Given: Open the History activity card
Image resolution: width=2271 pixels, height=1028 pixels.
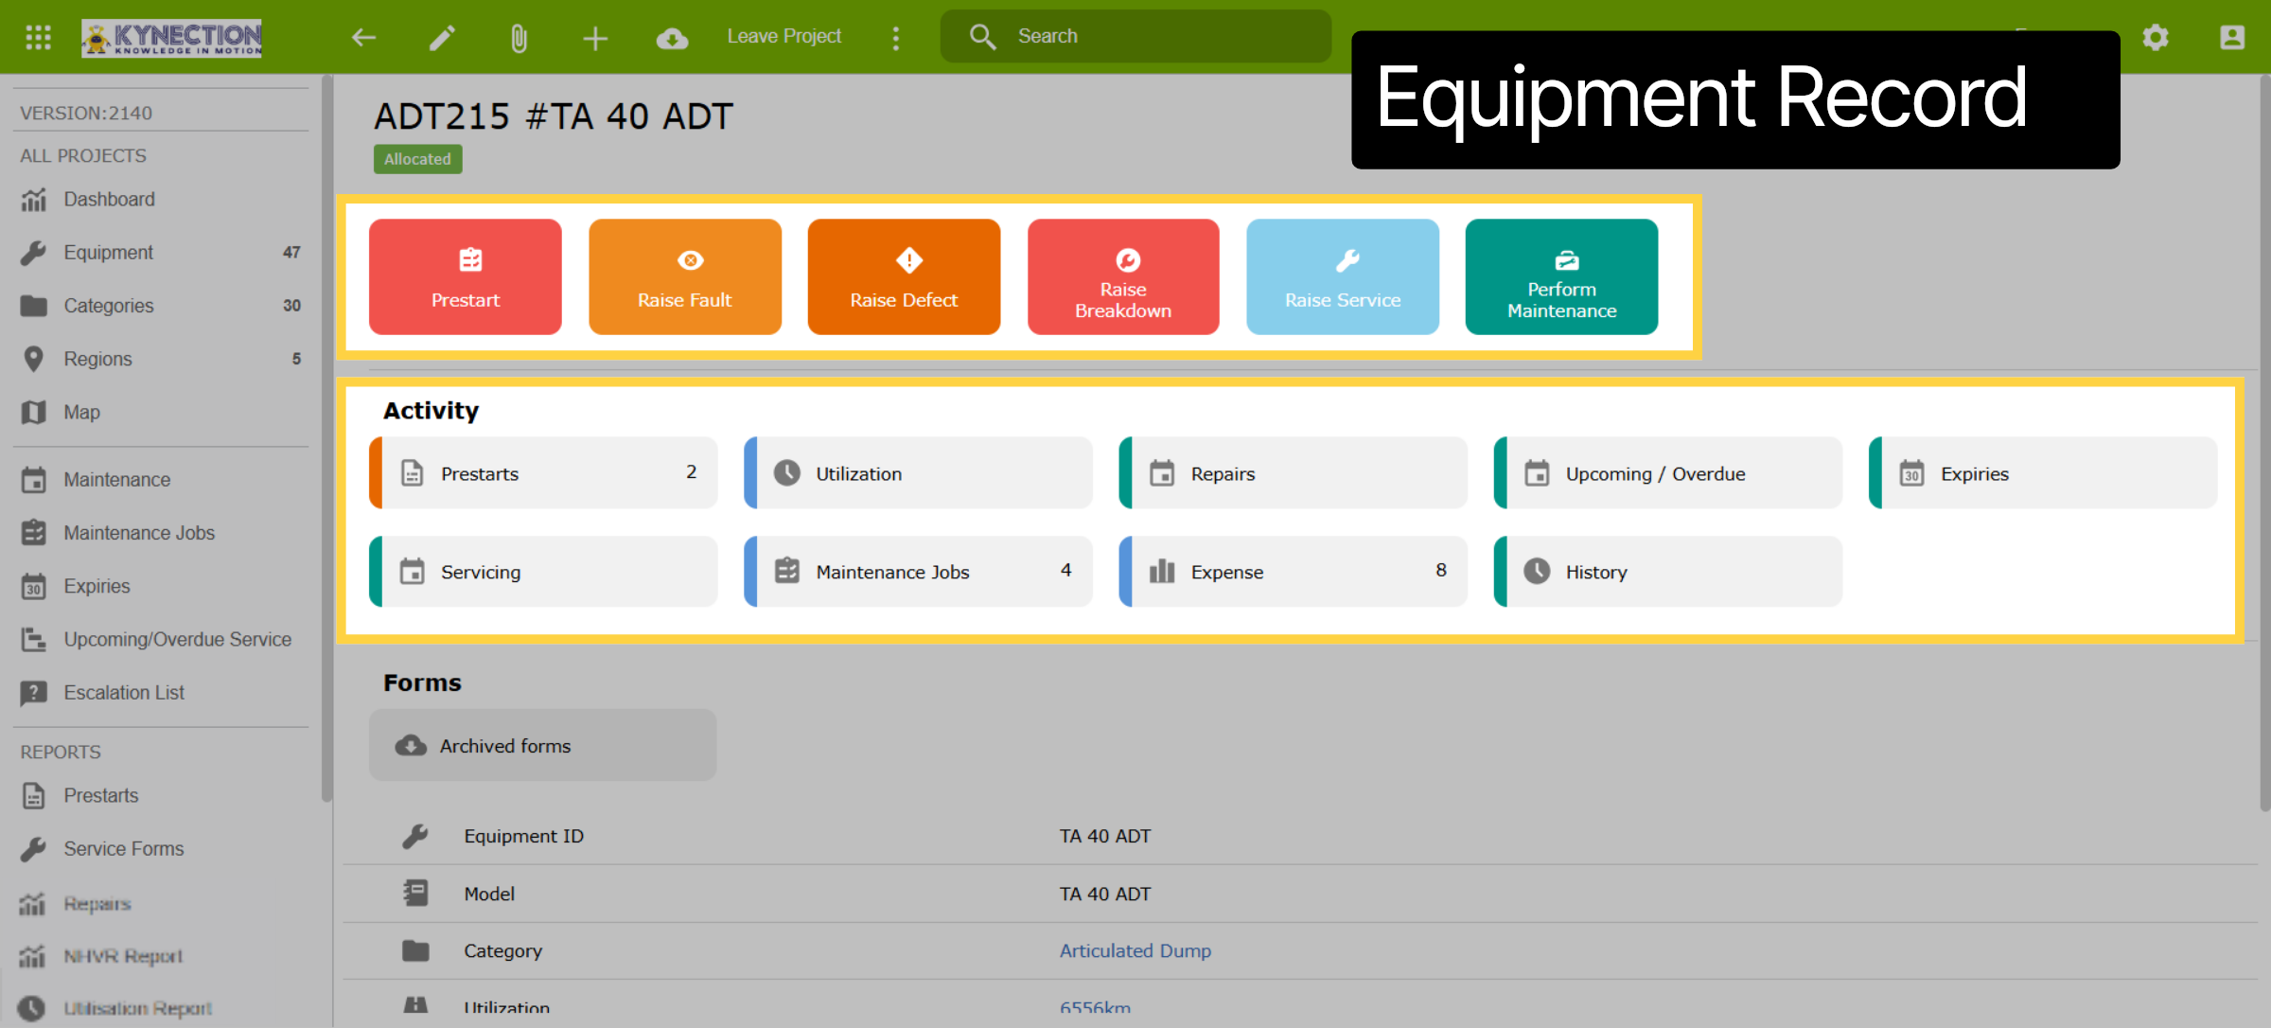Looking at the screenshot, I should [1668, 572].
